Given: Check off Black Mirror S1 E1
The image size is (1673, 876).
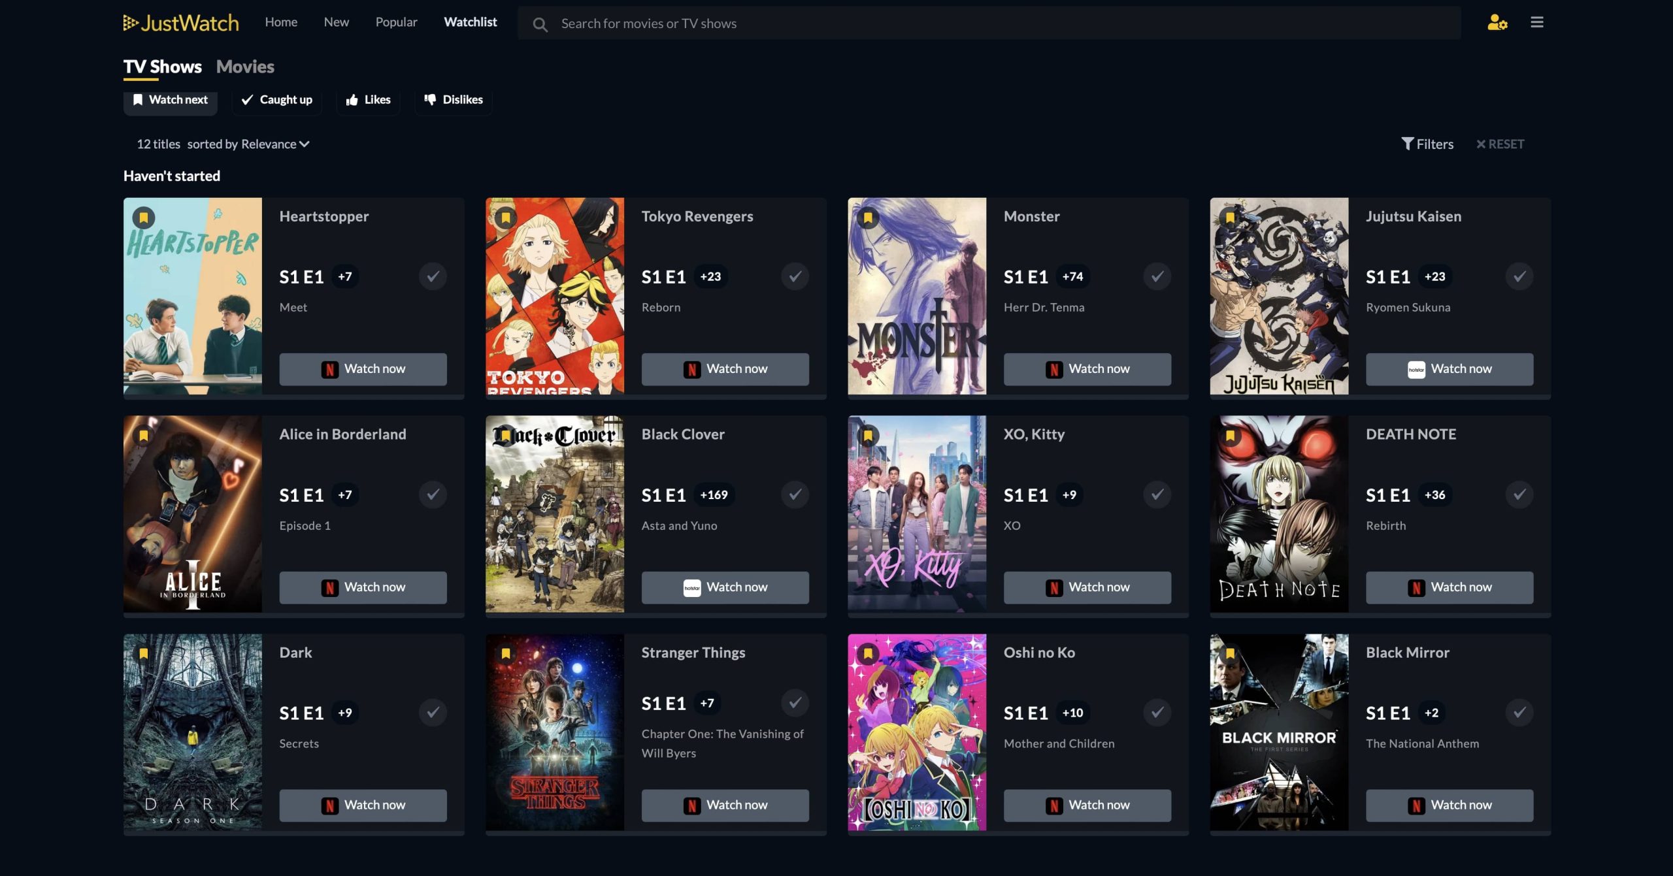Looking at the screenshot, I should [1519, 713].
